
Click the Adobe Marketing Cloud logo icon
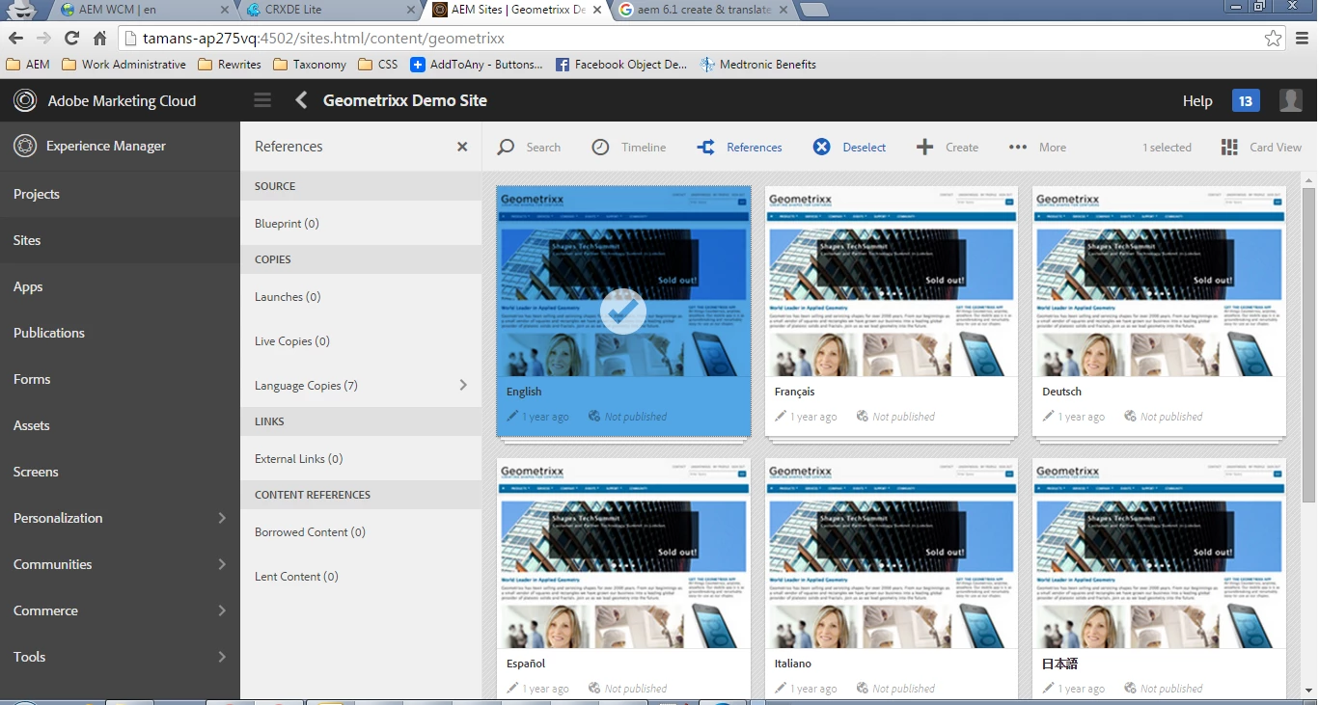pyautogui.click(x=25, y=100)
